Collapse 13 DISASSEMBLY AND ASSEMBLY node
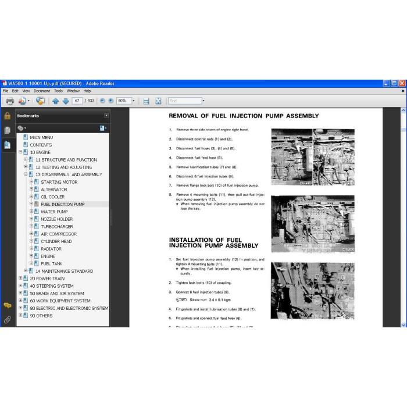This screenshot has height=407, width=407. click(26, 174)
